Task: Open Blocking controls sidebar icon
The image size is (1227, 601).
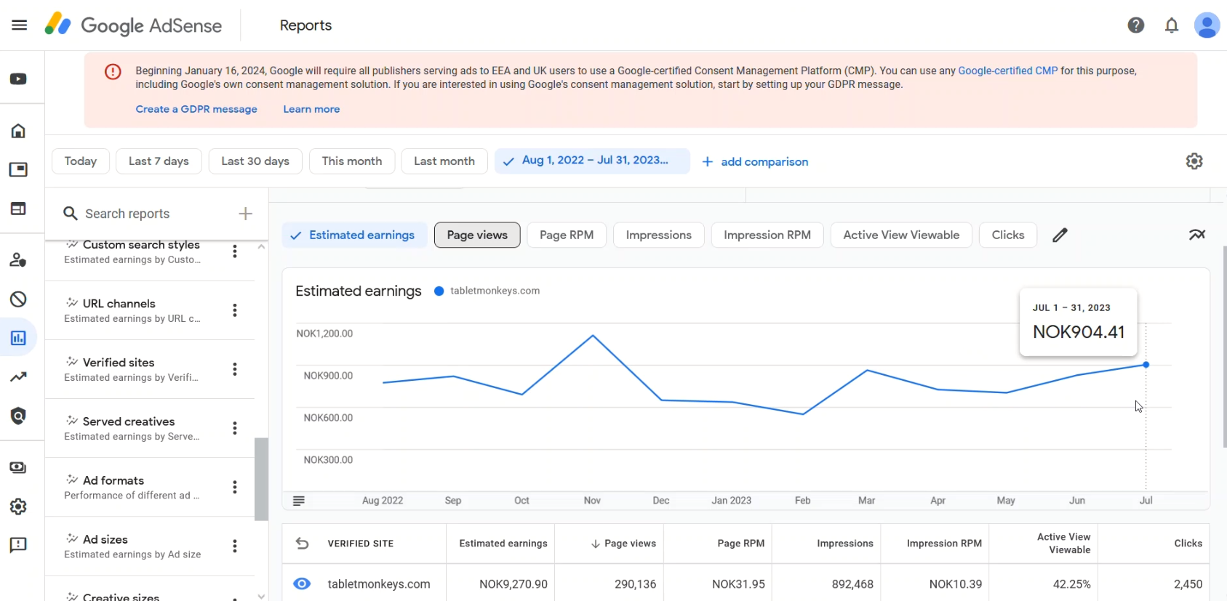Action: (18, 299)
